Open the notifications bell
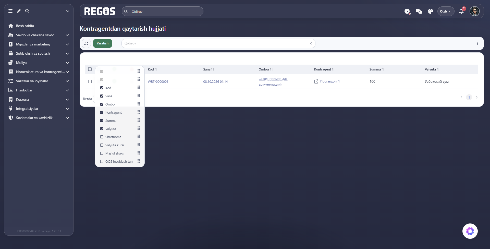This screenshot has width=490, height=249. [x=461, y=11]
